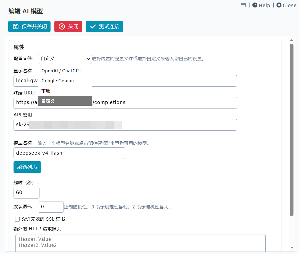The height and width of the screenshot is (254, 299).
Task: Click the 编辑 AI 模型 title
Action: 26,11
